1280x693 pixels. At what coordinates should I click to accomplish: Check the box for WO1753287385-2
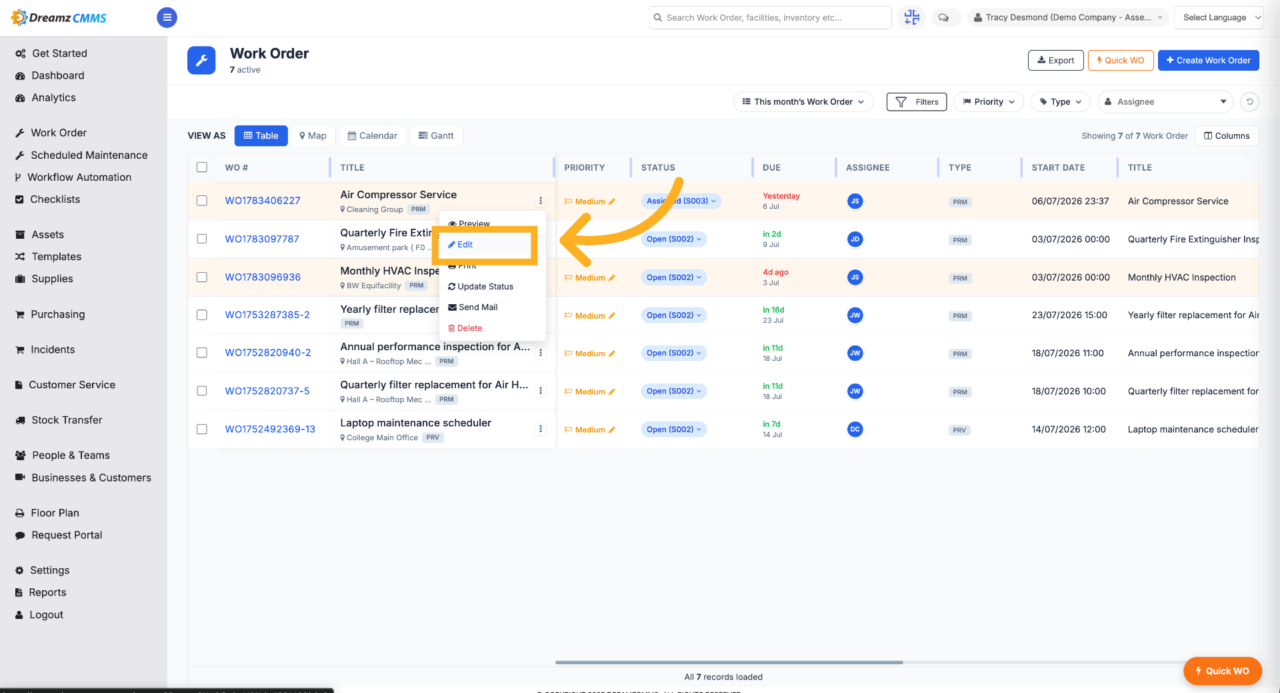(202, 314)
